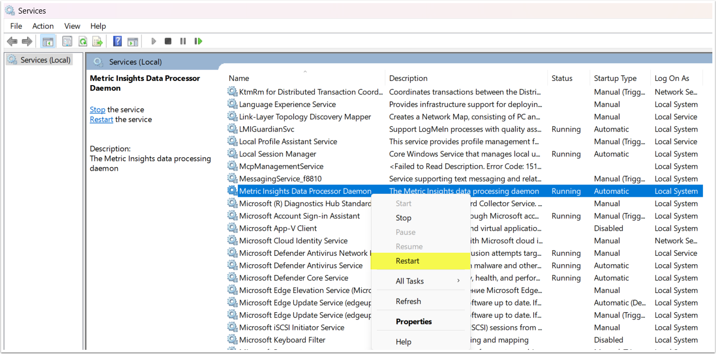The width and height of the screenshot is (716, 354).
Task: Open the Action menu
Action: pos(43,26)
